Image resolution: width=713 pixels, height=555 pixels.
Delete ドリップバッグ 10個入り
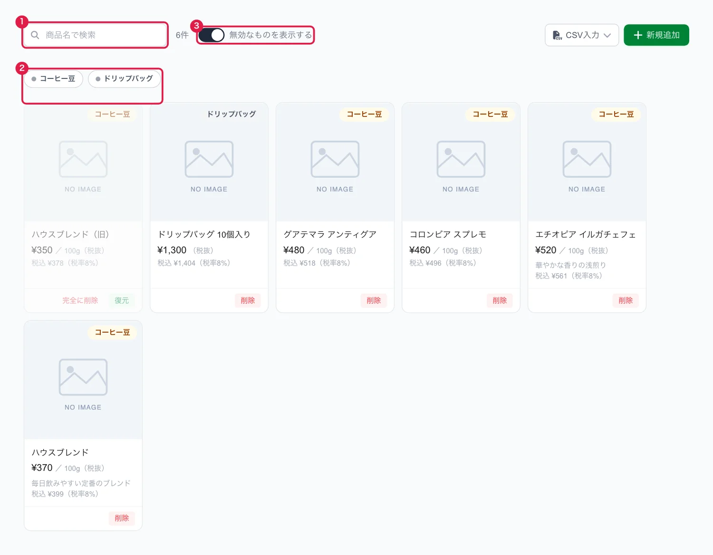coord(248,300)
